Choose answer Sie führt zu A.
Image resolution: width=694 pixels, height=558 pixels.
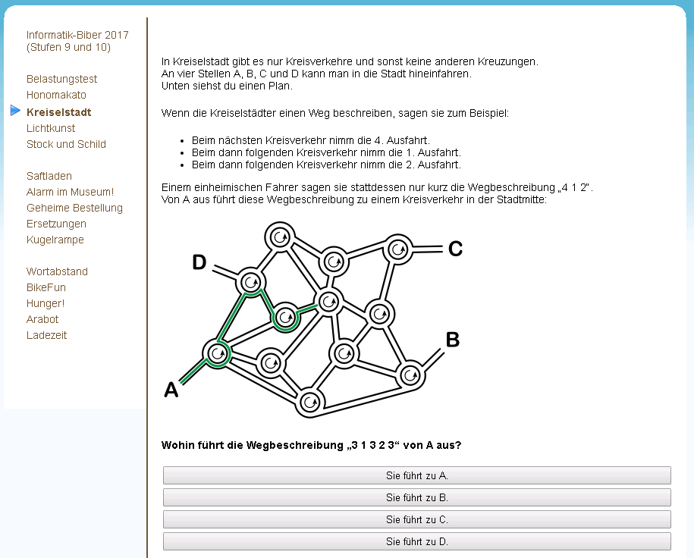[x=417, y=475]
